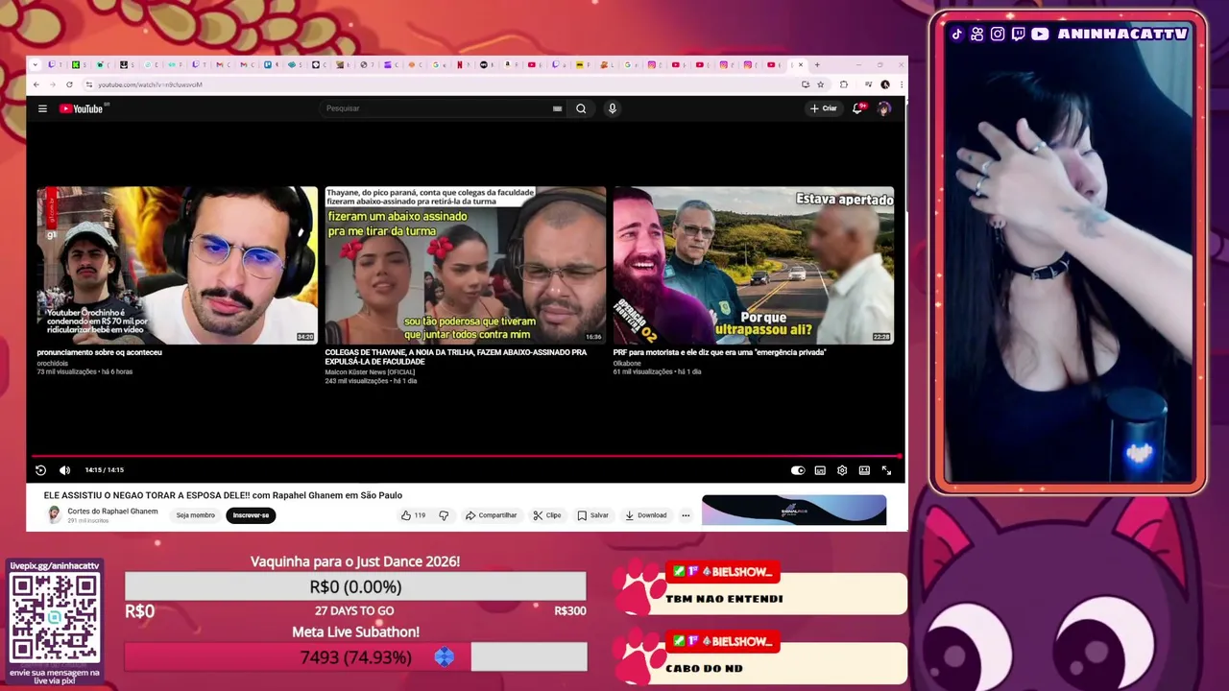Click the Netflix tab in browser tab strip
This screenshot has height=691, width=1229.
[459, 65]
